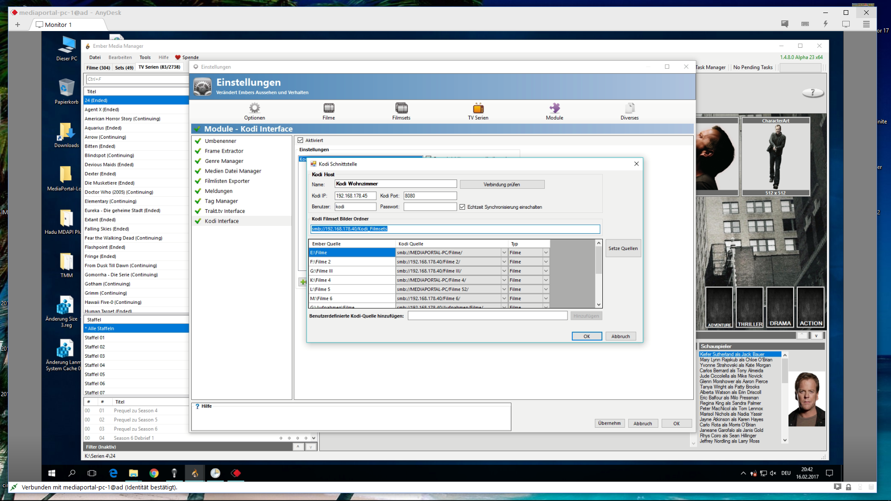Open the Module settings section

(554, 111)
